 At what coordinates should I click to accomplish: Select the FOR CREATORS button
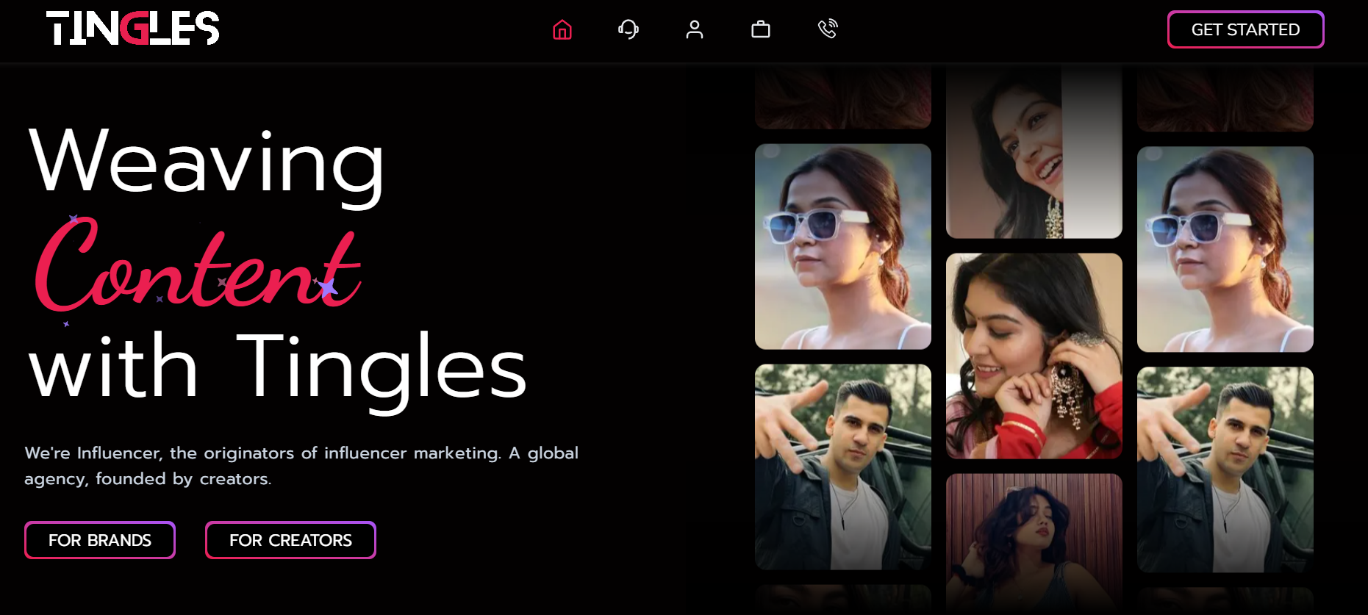290,540
